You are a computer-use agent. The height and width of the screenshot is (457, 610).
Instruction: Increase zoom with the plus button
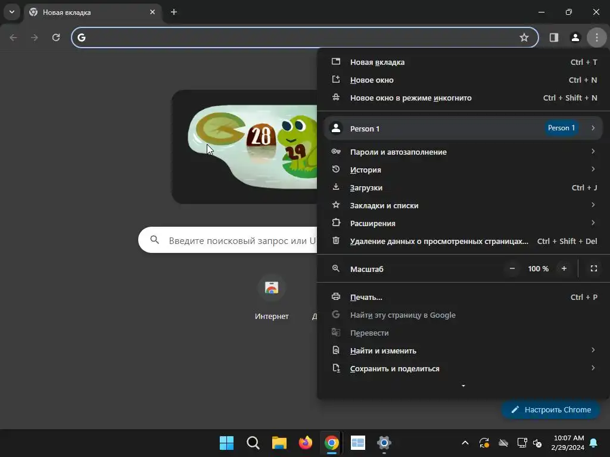(x=564, y=268)
